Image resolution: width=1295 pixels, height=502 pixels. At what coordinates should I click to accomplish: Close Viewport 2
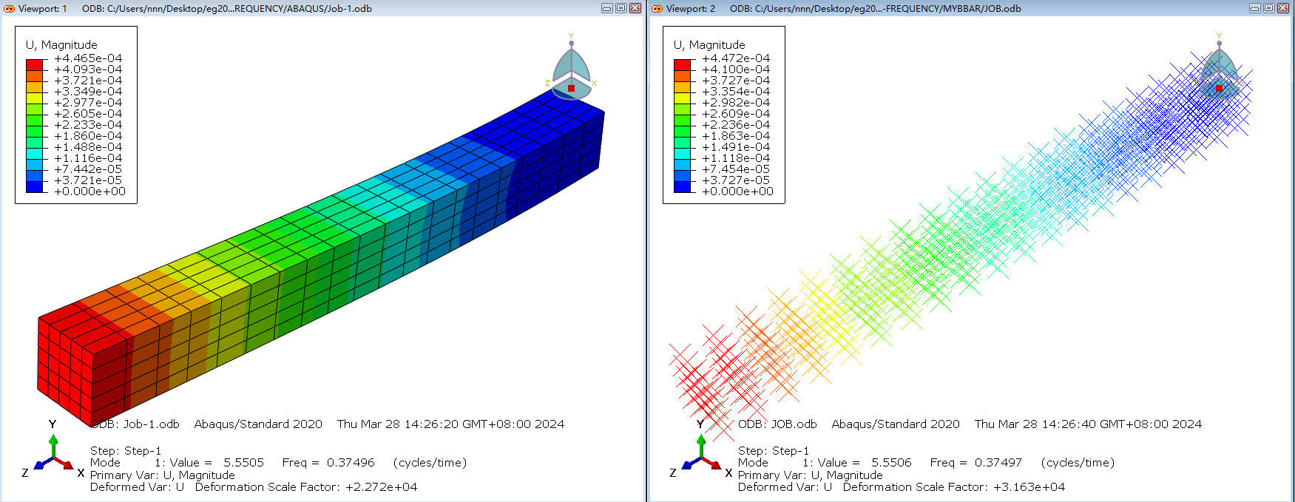click(x=1283, y=8)
